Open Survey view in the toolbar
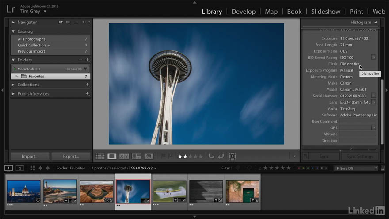389x219 pixels. pos(137,156)
